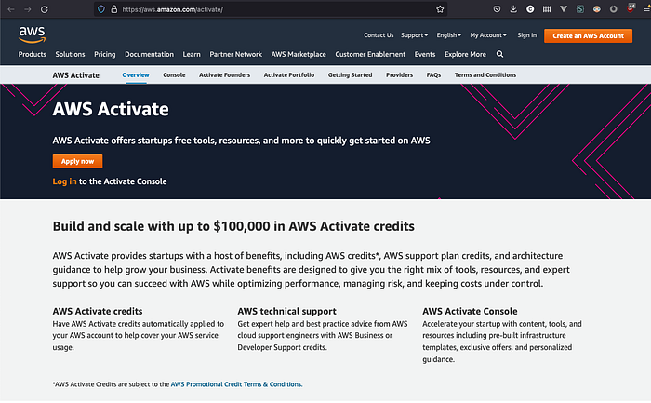Click the 'AWS Activate credits' heading
651x403 pixels.
click(97, 311)
